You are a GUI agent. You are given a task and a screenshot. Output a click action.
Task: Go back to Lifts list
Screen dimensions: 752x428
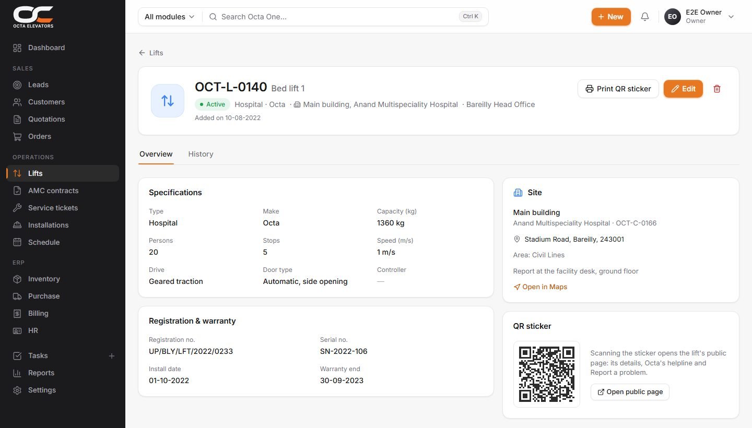pos(151,53)
